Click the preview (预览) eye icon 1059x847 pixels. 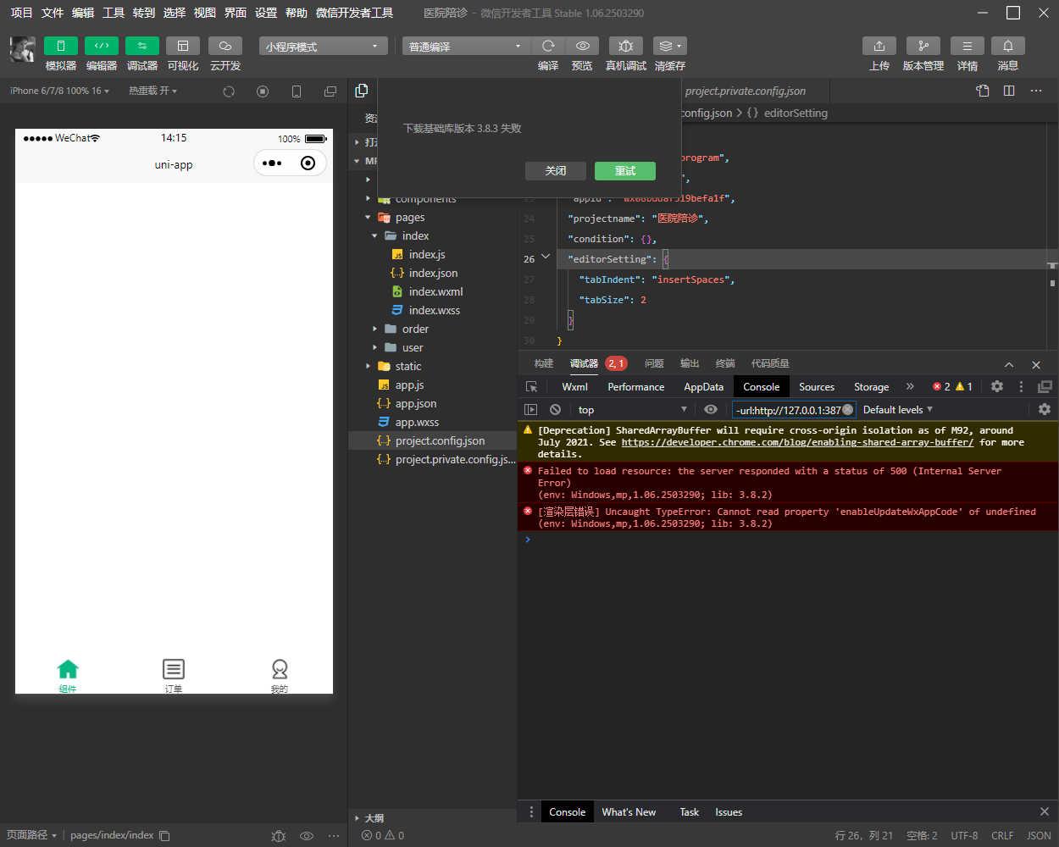coord(583,46)
